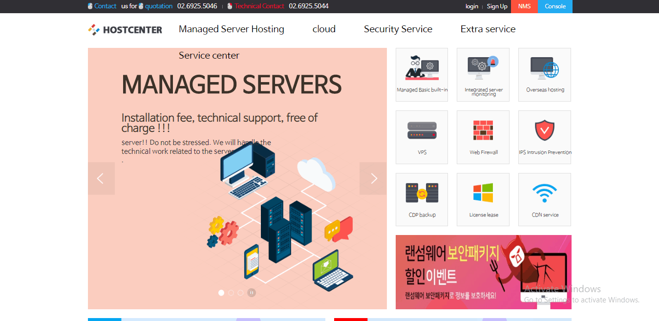
Task: Open the Managed Basic built-in icon tile
Action: click(422, 75)
